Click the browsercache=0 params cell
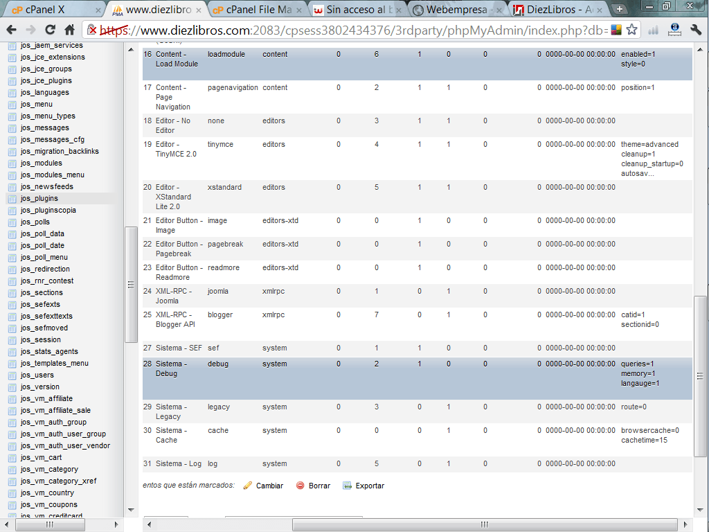 pos(649,430)
